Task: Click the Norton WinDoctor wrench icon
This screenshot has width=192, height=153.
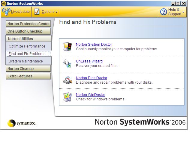Action: 68,97
